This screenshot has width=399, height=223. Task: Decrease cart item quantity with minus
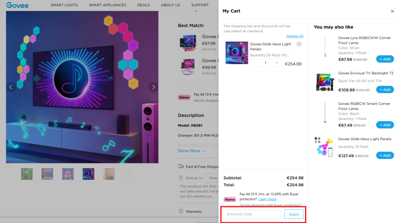tap(254, 63)
